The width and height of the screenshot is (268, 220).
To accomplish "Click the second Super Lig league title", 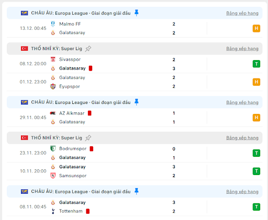I will (57, 138).
